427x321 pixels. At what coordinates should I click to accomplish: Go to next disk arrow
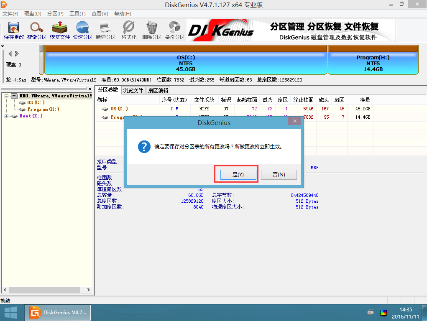click(x=17, y=53)
